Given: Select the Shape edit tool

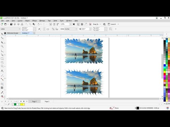Looking at the screenshot, I should 2,38.
